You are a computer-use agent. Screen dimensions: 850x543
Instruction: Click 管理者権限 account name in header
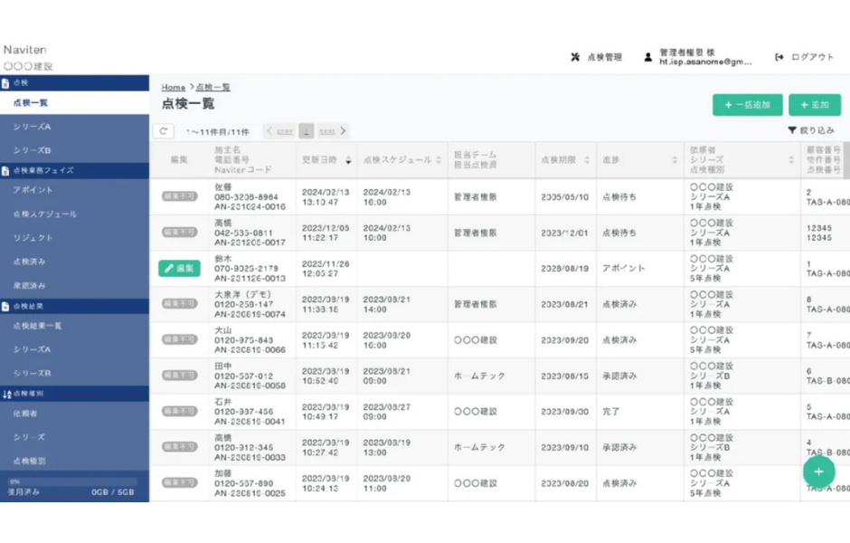coord(687,52)
